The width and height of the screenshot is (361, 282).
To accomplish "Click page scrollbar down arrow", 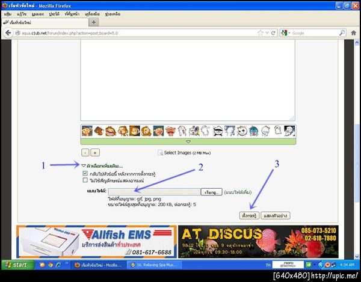I will 357,256.
